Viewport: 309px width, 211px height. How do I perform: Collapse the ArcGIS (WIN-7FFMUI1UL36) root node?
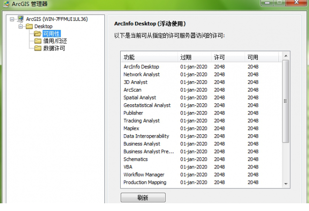pos(12,19)
